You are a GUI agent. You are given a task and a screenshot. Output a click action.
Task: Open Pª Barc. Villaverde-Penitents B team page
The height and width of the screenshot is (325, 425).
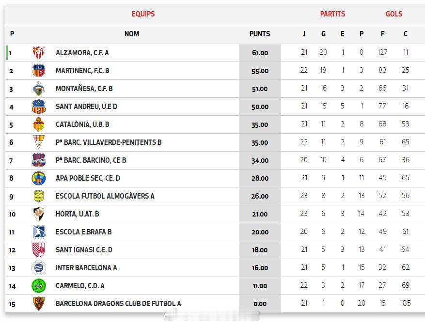tap(109, 142)
